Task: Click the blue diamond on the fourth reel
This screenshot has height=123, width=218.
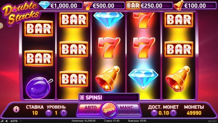Action: 143,78
